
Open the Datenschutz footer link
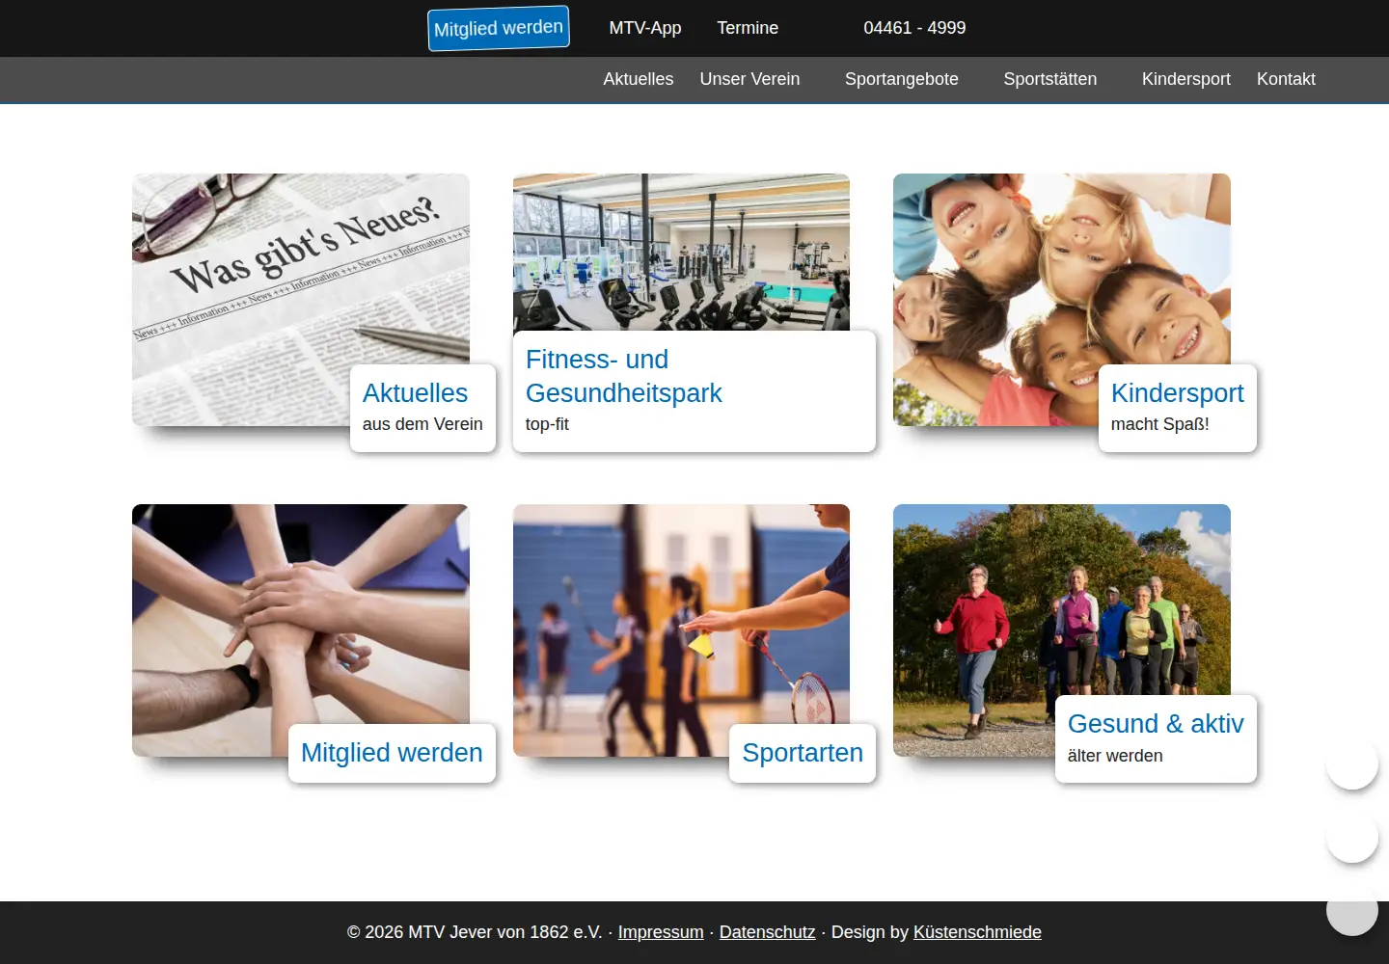pos(768,932)
